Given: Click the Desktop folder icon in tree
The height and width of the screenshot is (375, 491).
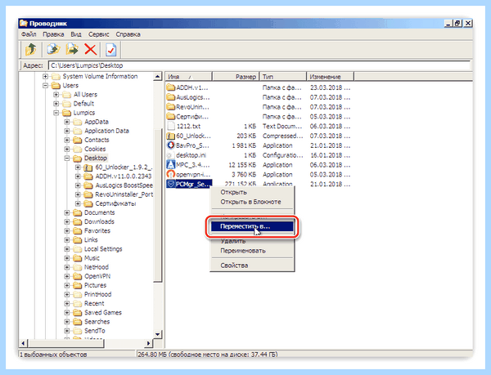Looking at the screenshot, I should point(78,158).
